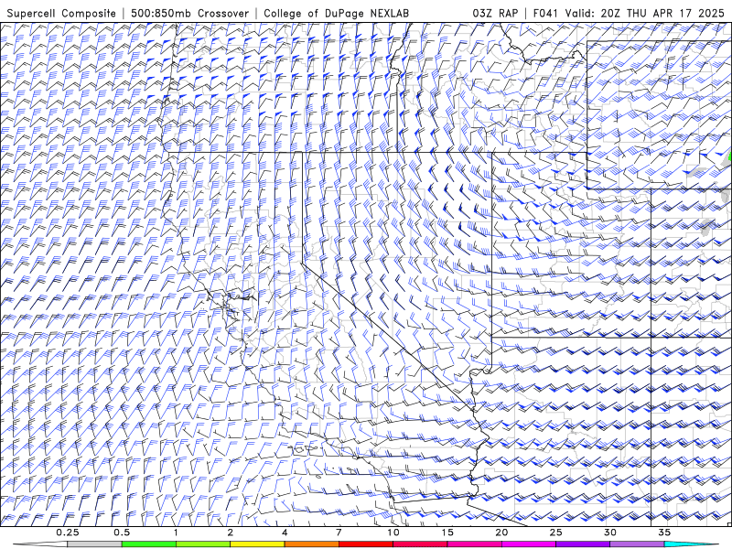Click the red 7–10 color bar segment
Viewport: 732px width, 549px height.
pos(365,544)
